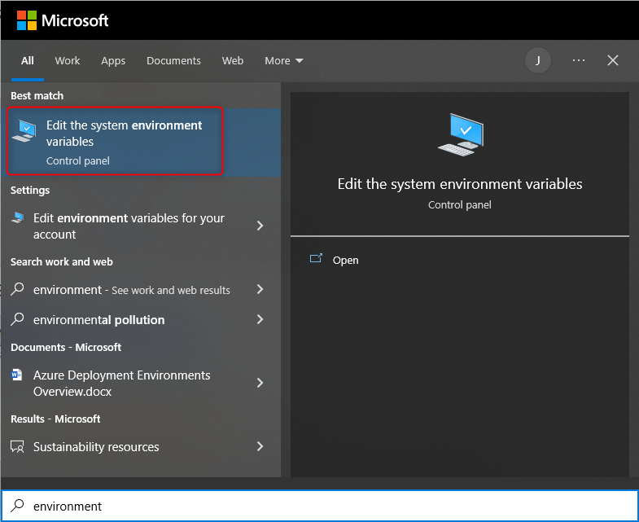Click the search box containing environment

pos(326,506)
